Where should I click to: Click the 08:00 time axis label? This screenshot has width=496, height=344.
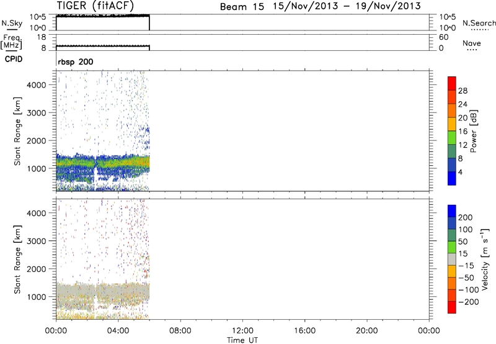180,331
